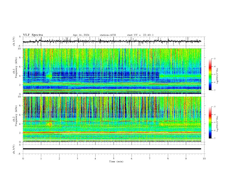
Task: Click the "ch.3(V)" axis label
Action: point(14,149)
